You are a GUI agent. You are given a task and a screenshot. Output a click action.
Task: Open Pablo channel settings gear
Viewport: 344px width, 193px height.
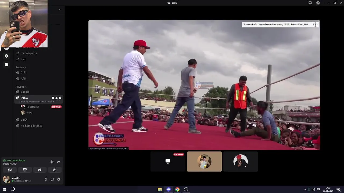pos(60,98)
